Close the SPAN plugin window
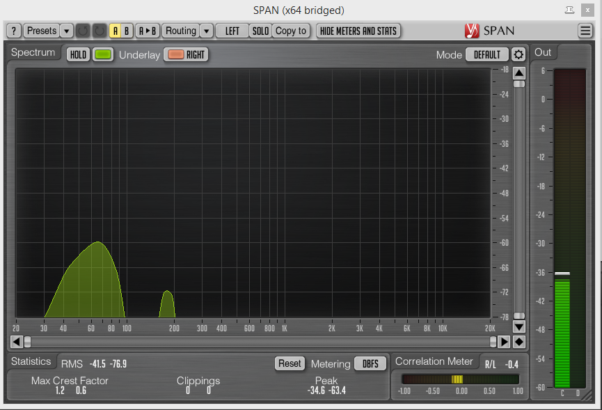 (x=587, y=10)
